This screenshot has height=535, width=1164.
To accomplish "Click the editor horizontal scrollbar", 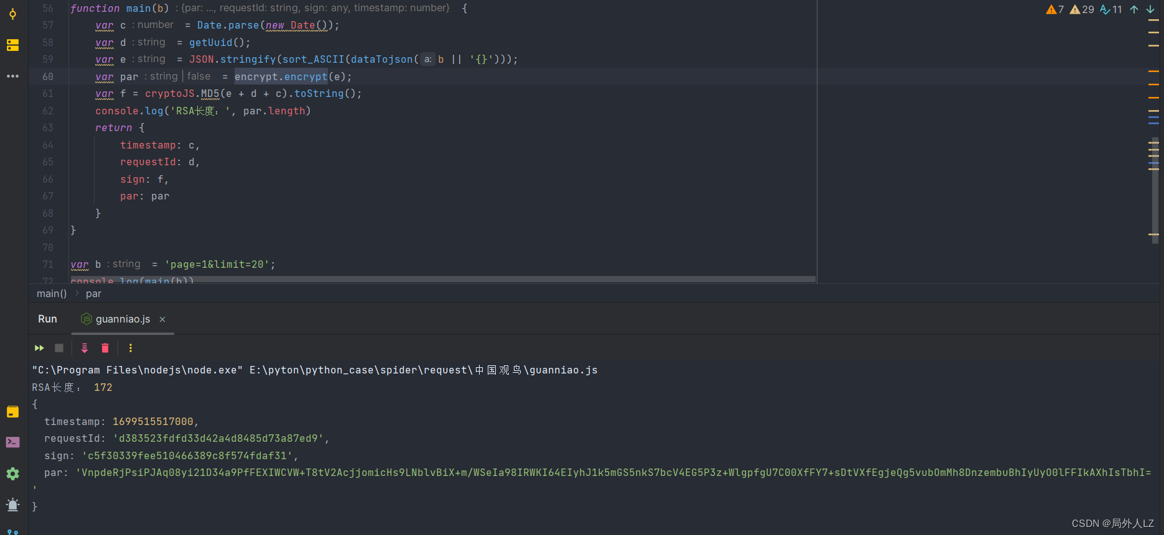I will 442,279.
